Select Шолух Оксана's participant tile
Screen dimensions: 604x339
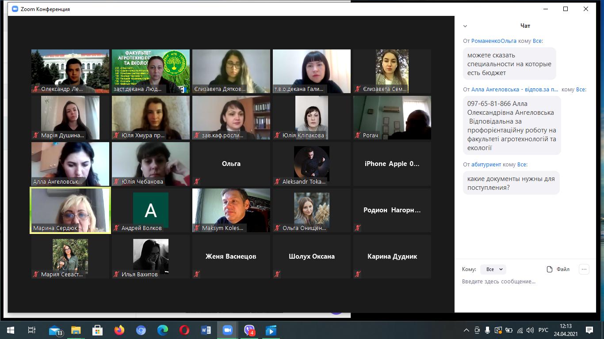coord(312,256)
